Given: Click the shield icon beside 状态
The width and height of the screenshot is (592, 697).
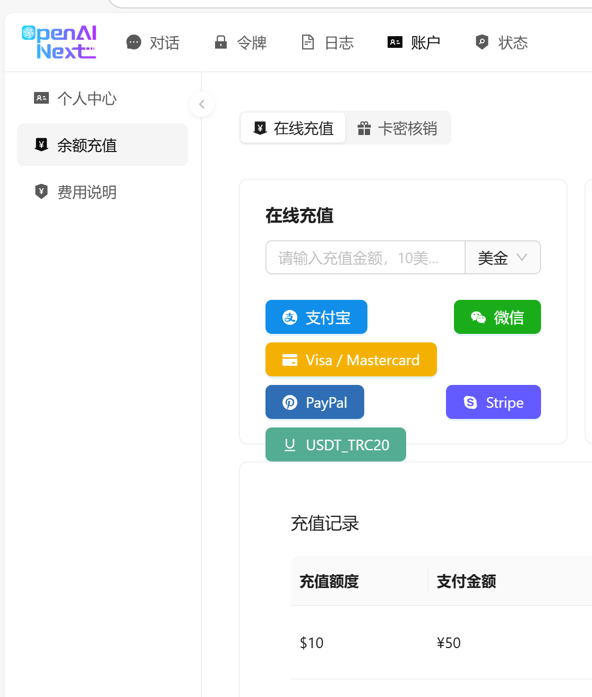Looking at the screenshot, I should 482,42.
